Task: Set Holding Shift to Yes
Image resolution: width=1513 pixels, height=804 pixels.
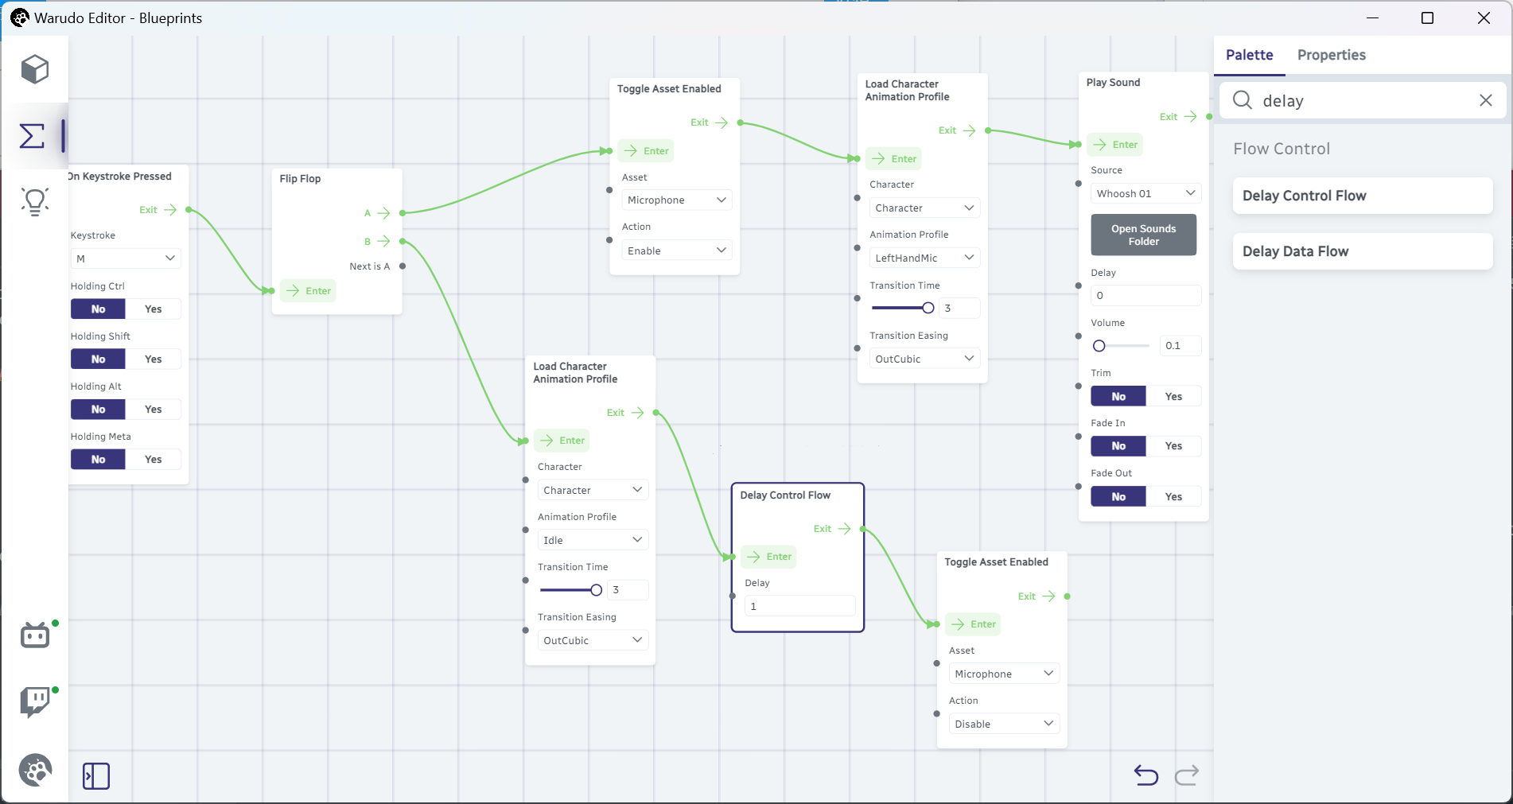Action: [154, 359]
